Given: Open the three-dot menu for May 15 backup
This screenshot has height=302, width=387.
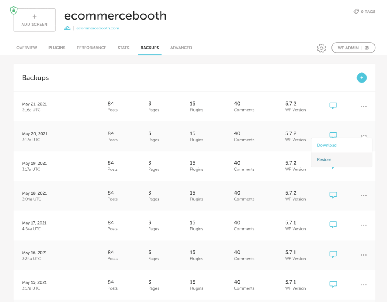Looking at the screenshot, I should tap(363, 285).
